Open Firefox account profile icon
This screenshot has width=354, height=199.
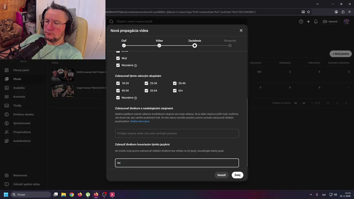336,12
